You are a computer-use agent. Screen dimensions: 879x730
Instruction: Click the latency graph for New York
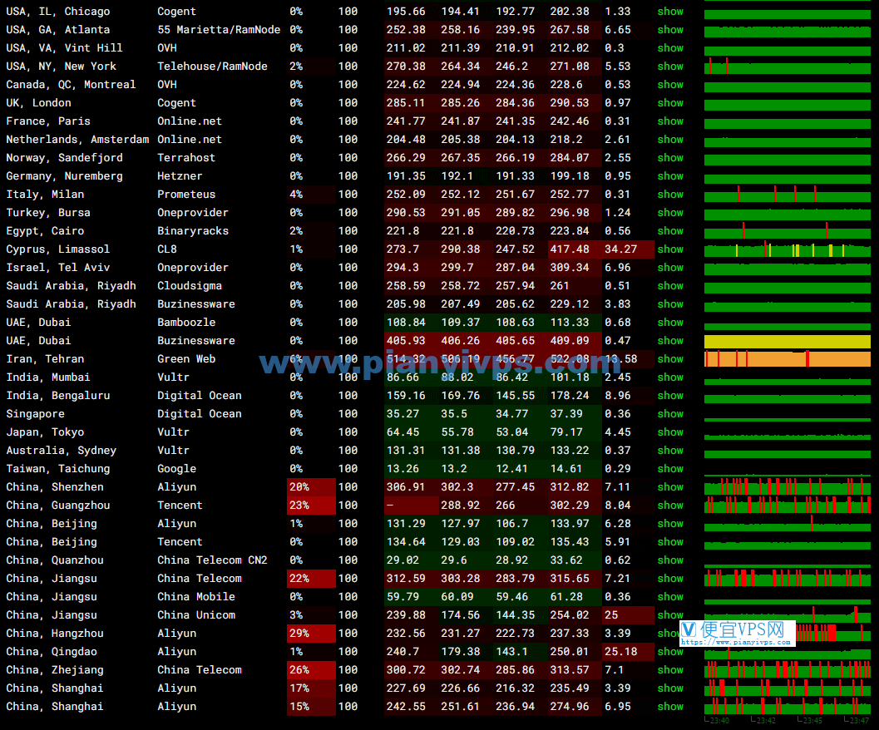[x=787, y=67]
